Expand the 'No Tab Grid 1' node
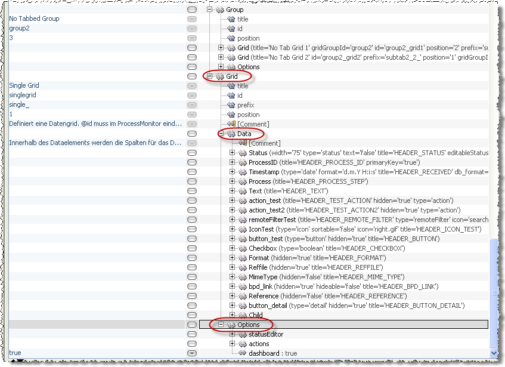Screen dimensions: 505x367 point(221,48)
